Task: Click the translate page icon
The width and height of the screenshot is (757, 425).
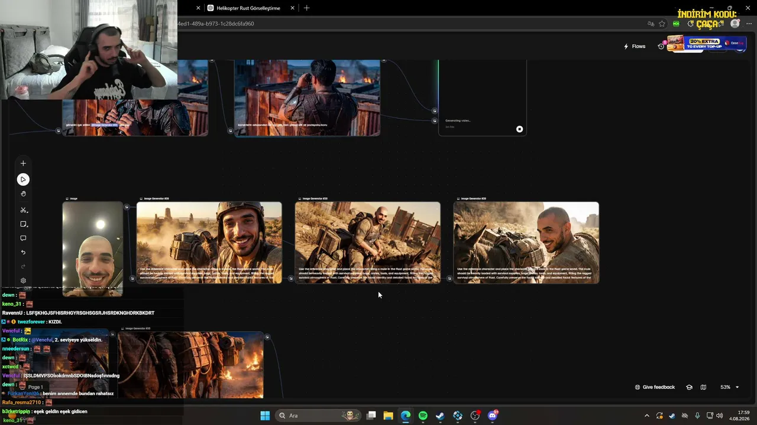Action: click(x=651, y=24)
